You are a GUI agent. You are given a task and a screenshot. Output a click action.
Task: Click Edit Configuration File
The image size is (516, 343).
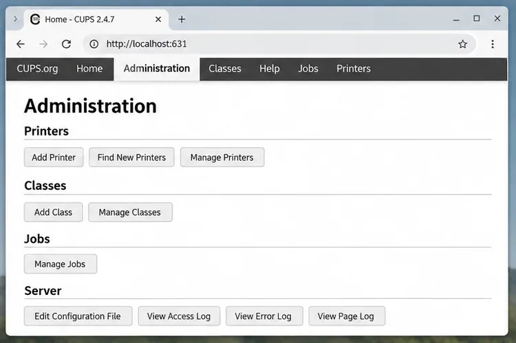pyautogui.click(x=78, y=316)
